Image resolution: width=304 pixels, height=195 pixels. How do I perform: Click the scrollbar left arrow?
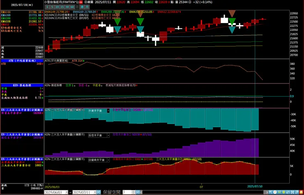tap(141, 192)
